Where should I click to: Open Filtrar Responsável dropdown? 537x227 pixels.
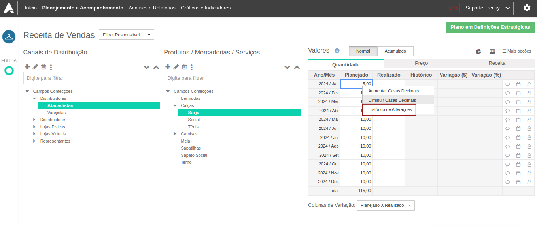click(x=127, y=35)
